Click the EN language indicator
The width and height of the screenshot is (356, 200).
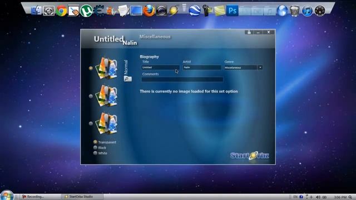(x=295, y=197)
